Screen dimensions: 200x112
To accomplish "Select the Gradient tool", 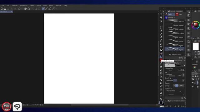I will coord(161,83).
